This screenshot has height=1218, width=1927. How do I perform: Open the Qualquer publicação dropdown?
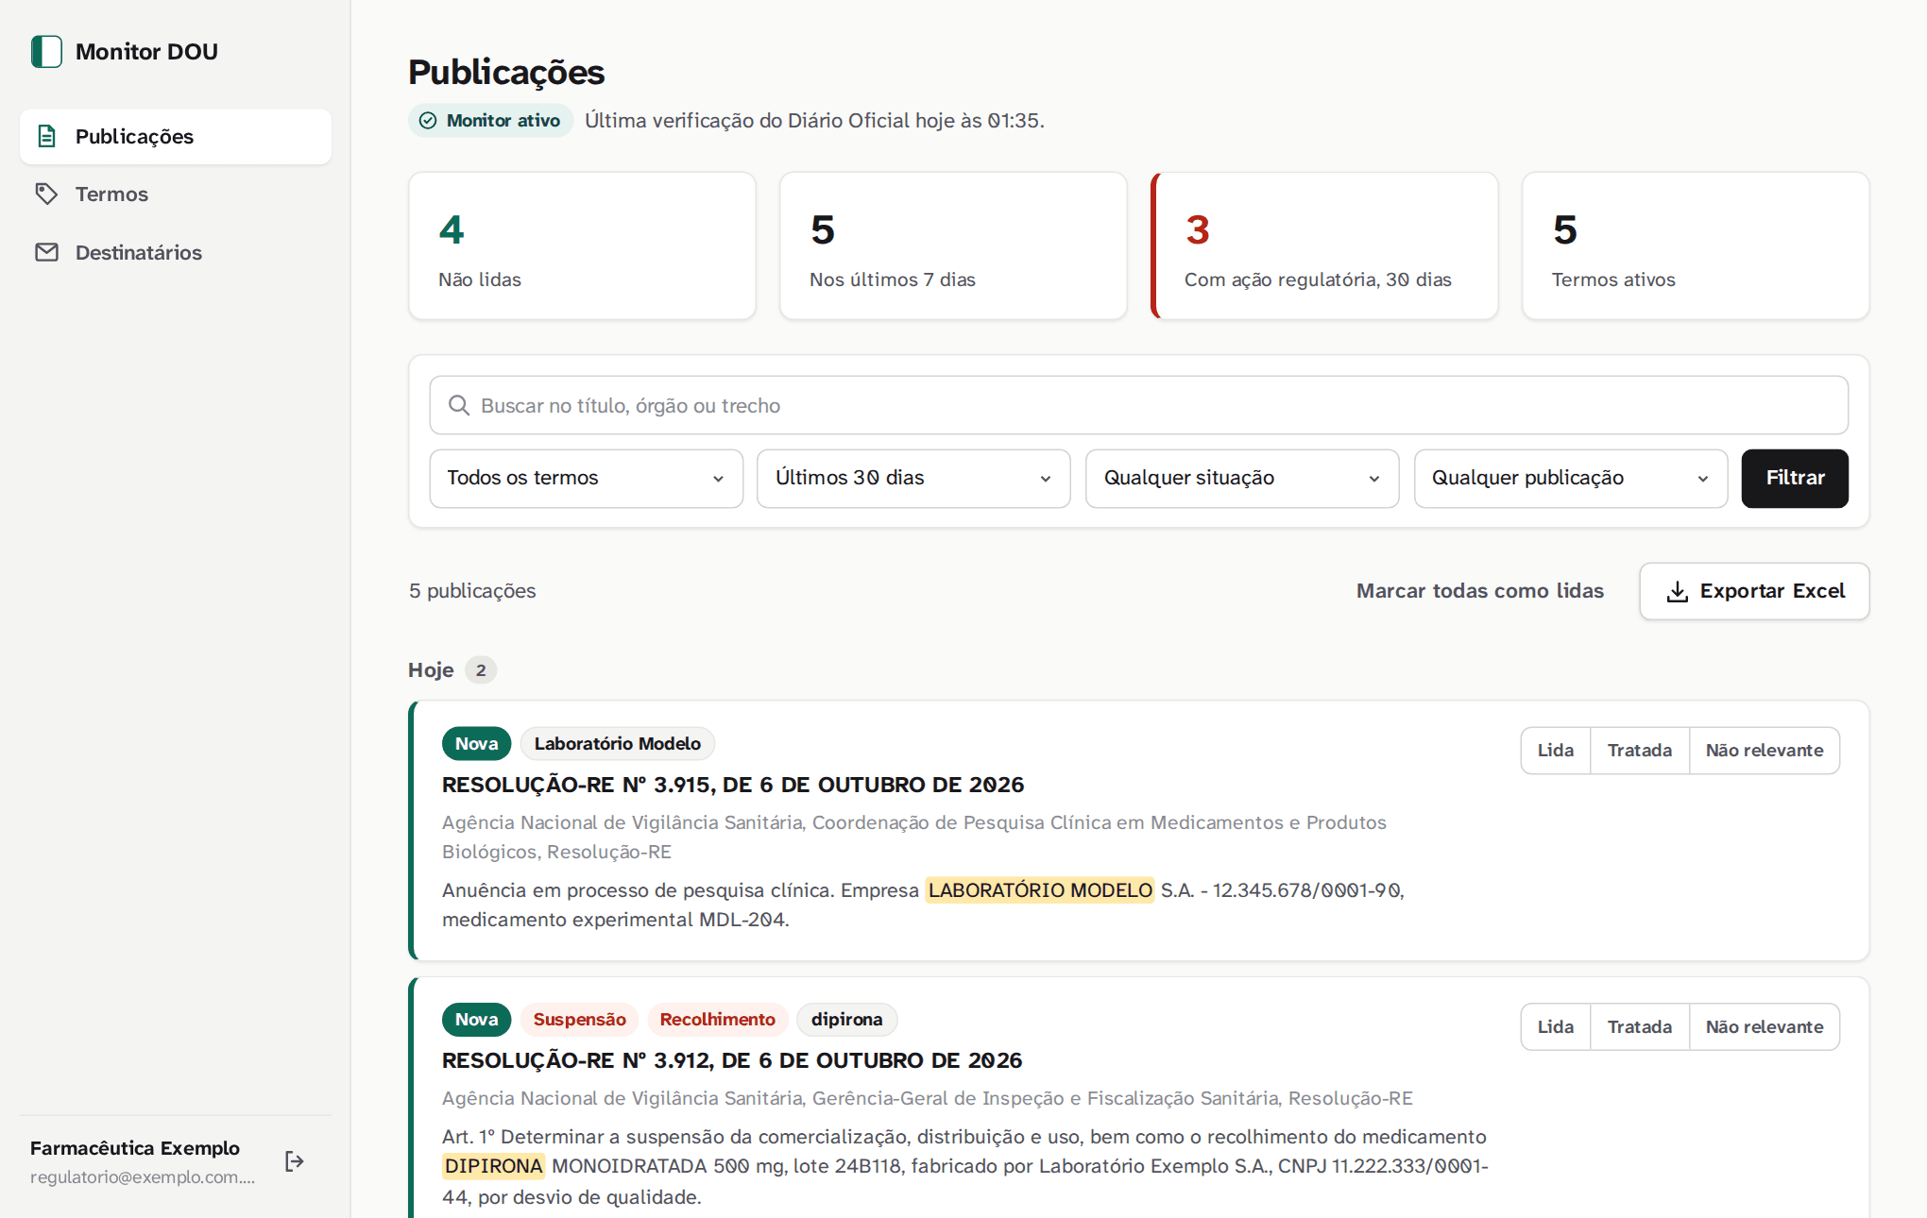pos(1570,478)
